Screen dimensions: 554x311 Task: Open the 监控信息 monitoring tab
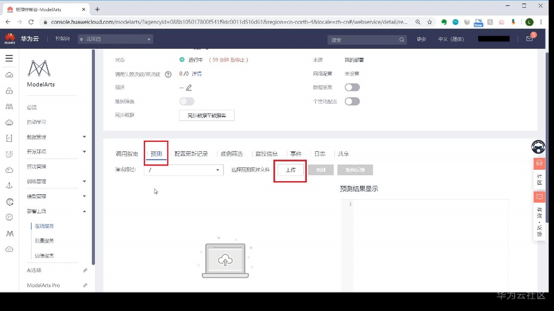(x=267, y=154)
